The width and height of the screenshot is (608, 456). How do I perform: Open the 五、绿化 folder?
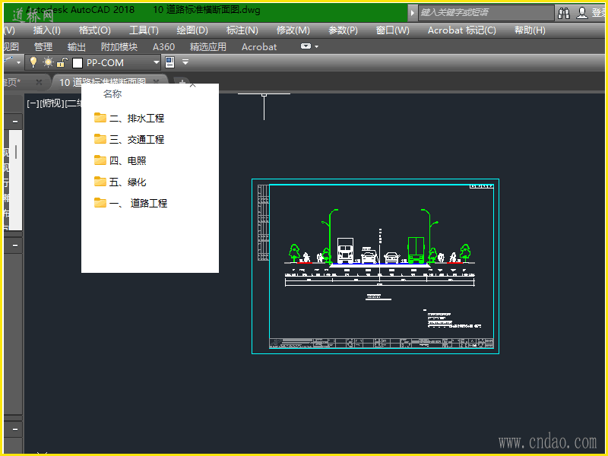[127, 182]
